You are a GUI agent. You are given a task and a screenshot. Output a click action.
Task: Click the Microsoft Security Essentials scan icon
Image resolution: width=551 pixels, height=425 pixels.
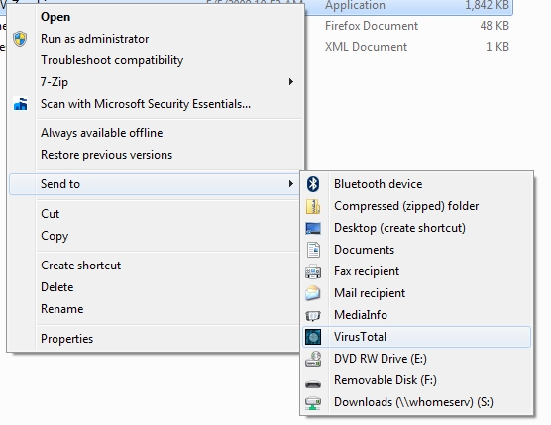[x=21, y=104]
